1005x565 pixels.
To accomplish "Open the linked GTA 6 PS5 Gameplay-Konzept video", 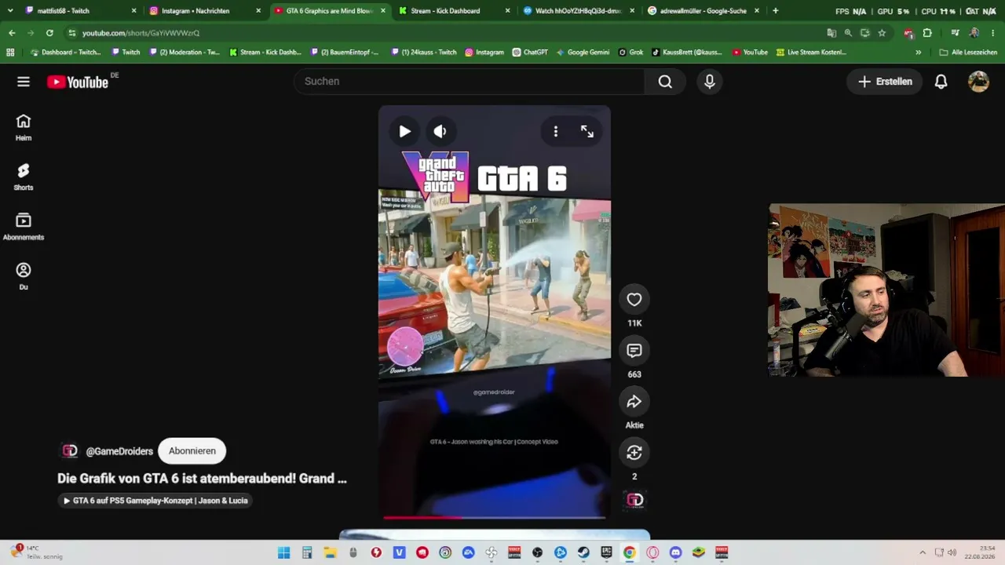I will point(155,501).
